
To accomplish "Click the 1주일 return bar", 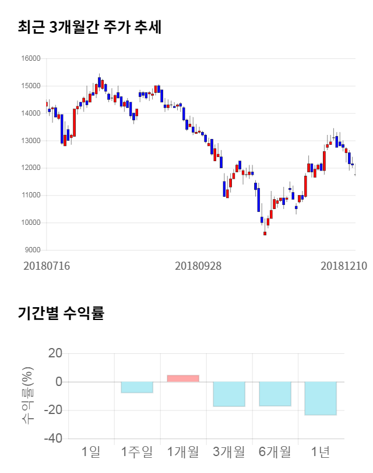I will tap(137, 387).
